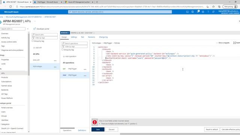This screenshot has width=240, height=135.
Task: Switch to the Change log tab
Action: click(103, 37)
